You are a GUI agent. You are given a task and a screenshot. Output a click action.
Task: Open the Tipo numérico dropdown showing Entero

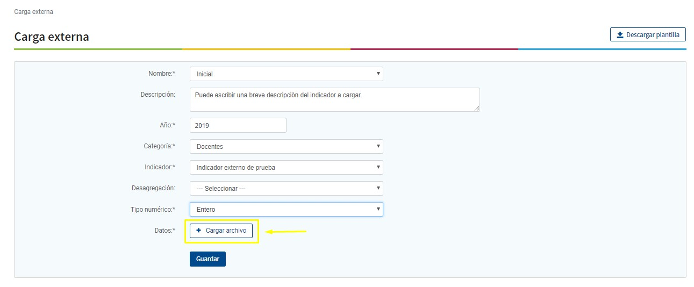(286, 210)
